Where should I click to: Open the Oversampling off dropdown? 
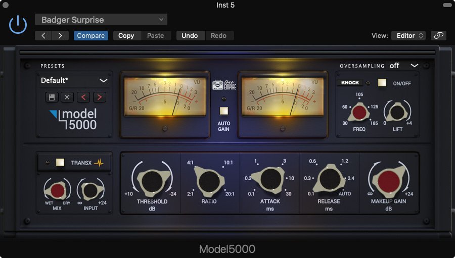(x=404, y=66)
